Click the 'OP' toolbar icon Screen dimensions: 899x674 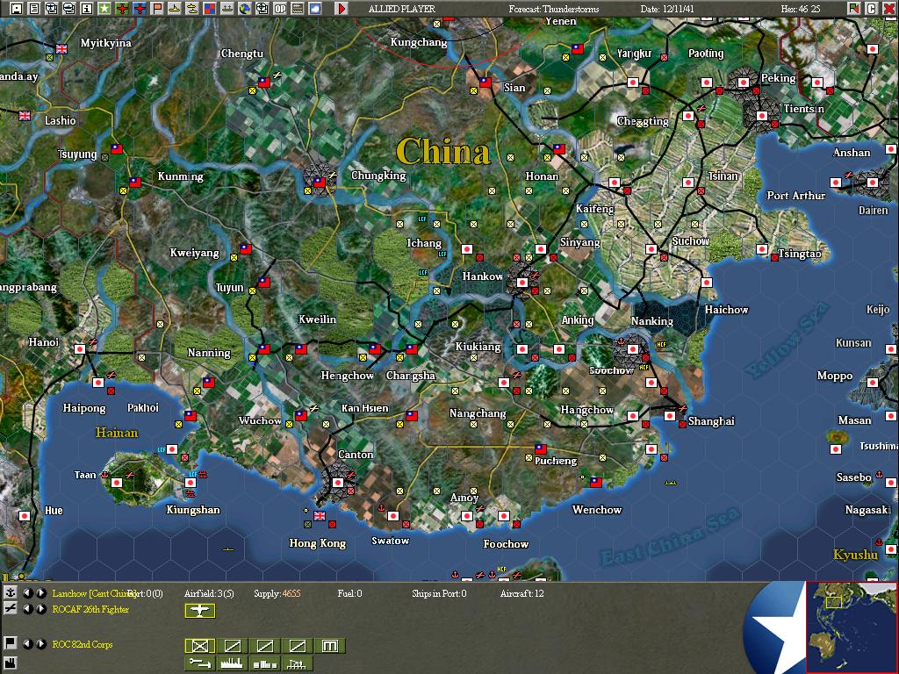pyautogui.click(x=280, y=8)
